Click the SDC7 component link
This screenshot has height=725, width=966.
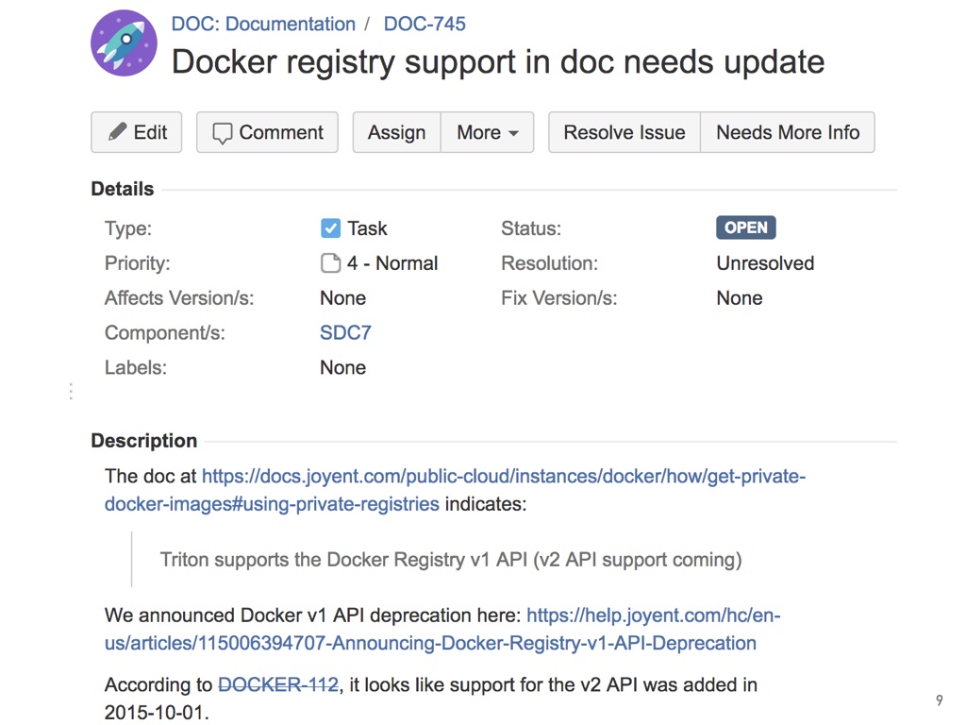[345, 333]
